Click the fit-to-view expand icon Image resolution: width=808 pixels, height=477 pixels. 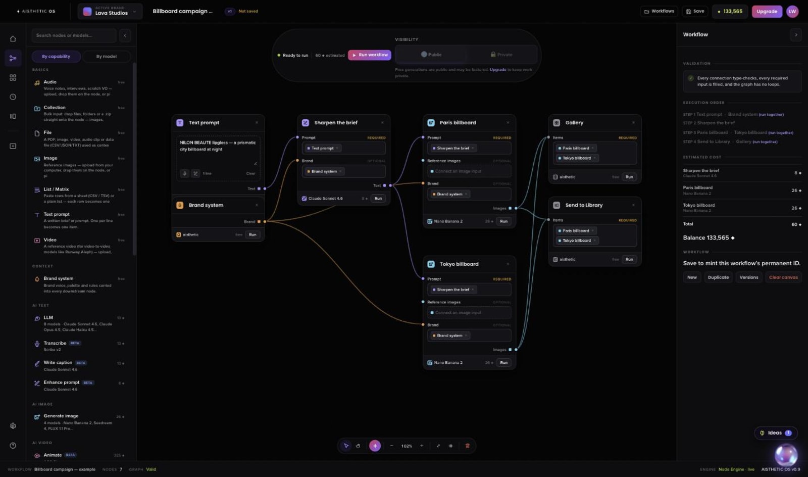point(438,446)
